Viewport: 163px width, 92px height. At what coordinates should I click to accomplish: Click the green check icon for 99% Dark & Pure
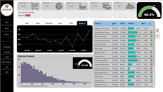pos(151,36)
